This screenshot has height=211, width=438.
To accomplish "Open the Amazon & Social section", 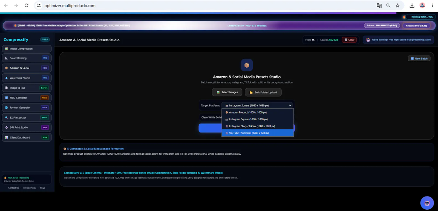I will pos(27,68).
